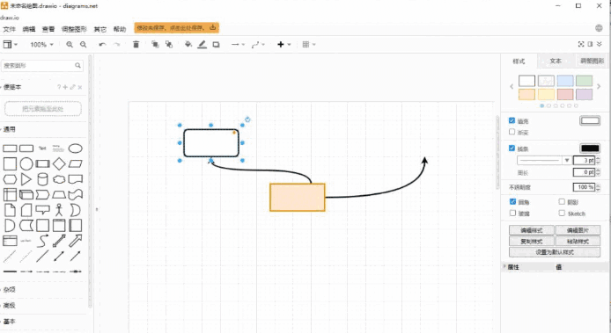Select the circle shape in General palette
This screenshot has height=333, width=611.
click(26, 163)
